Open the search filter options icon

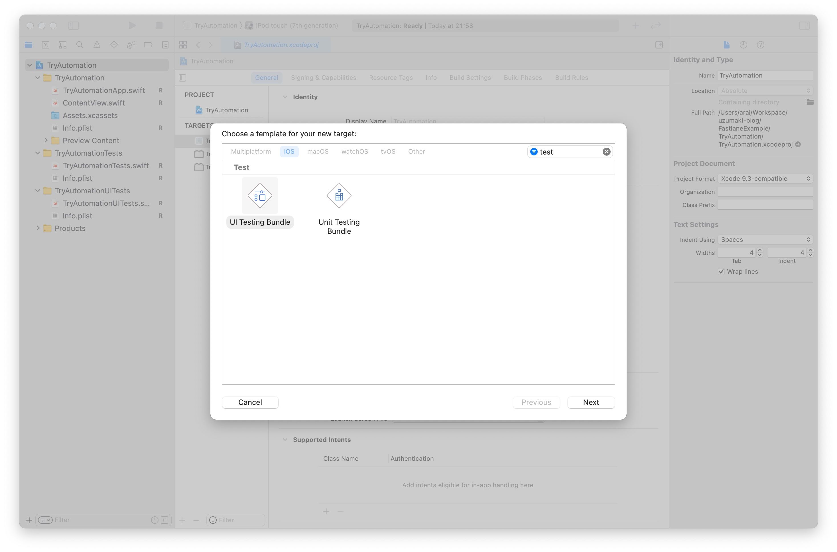tap(534, 152)
